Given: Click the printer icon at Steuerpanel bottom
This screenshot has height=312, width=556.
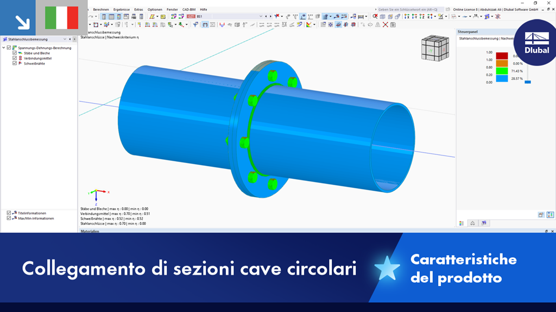Looking at the screenshot, I should [540, 215].
